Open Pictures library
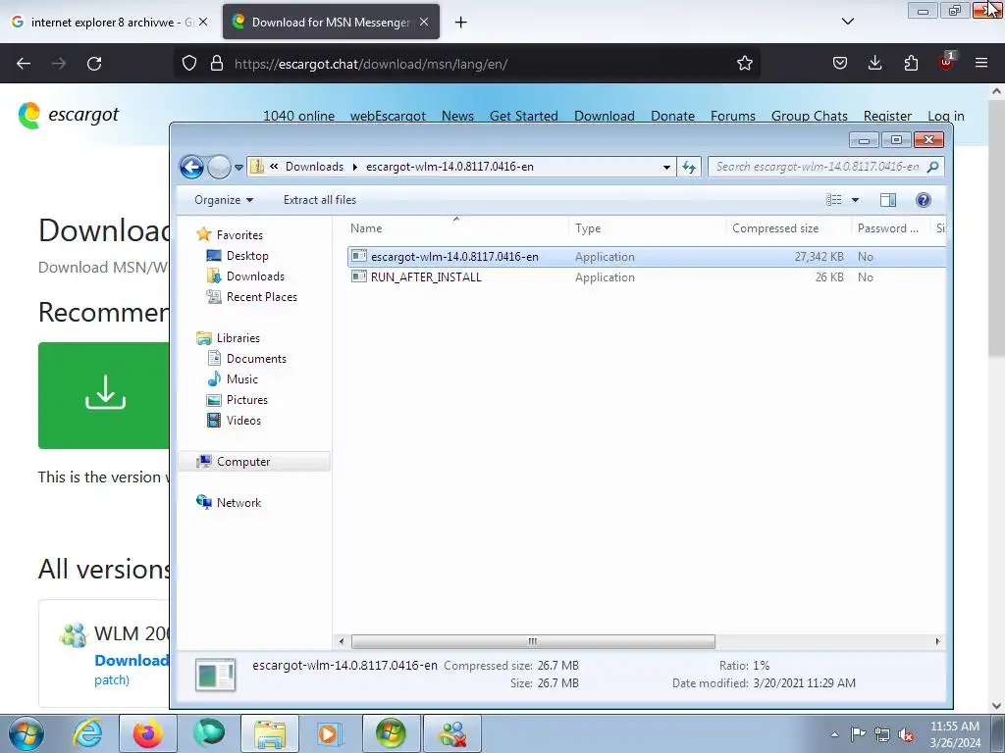 click(x=246, y=400)
